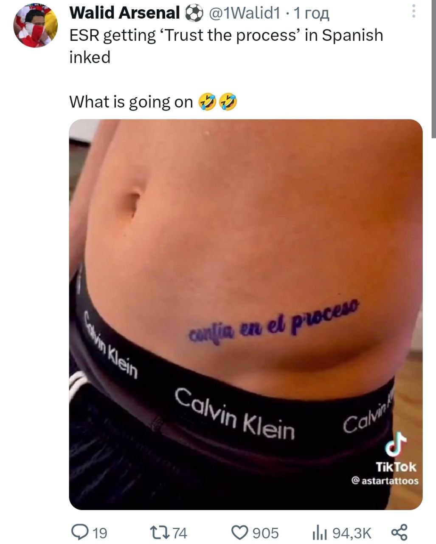This screenshot has height=544, width=436.
Task: Click the soccer ball emoji beside the name
Action: [x=194, y=13]
